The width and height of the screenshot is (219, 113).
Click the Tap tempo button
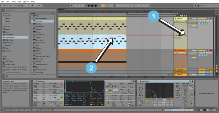(10, 6)
